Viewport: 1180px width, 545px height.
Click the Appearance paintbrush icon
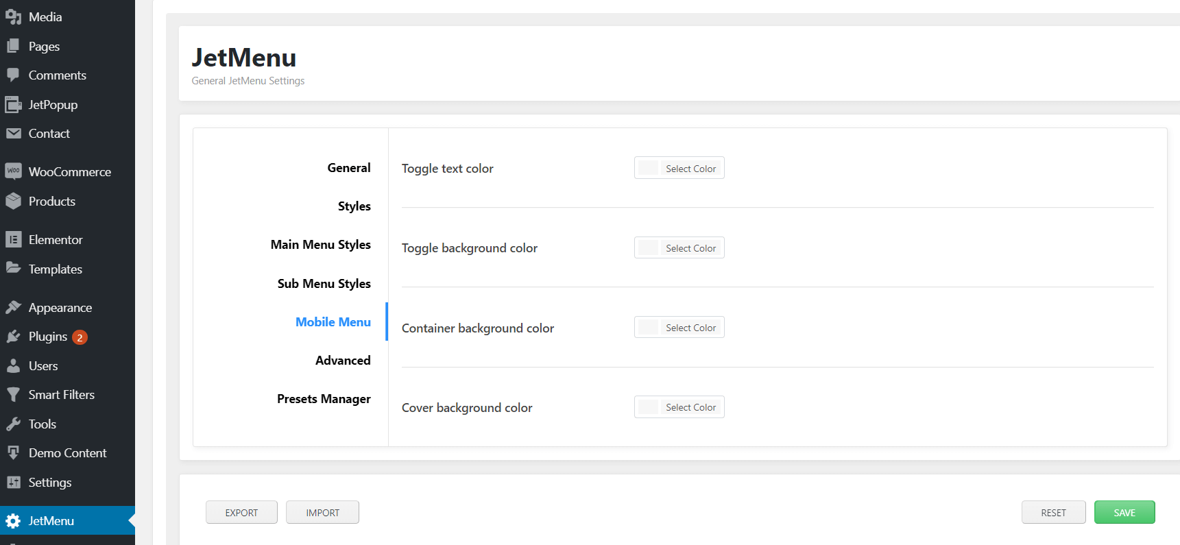pos(13,307)
